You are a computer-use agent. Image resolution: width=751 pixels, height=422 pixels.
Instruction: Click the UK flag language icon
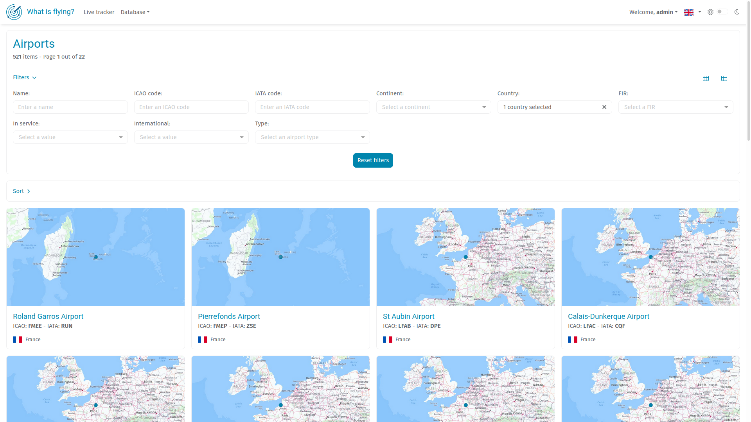coord(688,12)
